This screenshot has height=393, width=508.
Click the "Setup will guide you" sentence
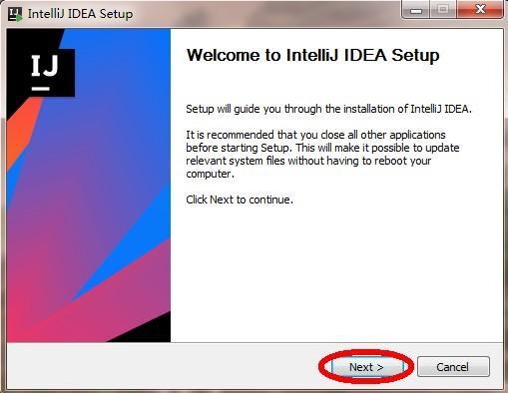pyautogui.click(x=328, y=109)
